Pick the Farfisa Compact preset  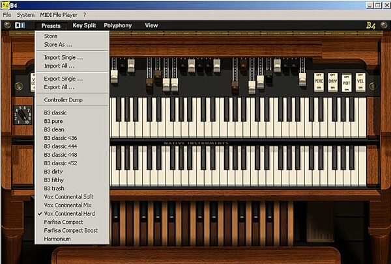coord(72,222)
